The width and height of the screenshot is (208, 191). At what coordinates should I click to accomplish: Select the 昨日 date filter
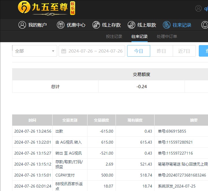point(161,51)
